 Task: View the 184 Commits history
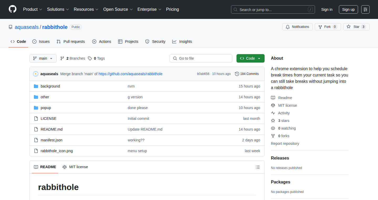coord(247,74)
